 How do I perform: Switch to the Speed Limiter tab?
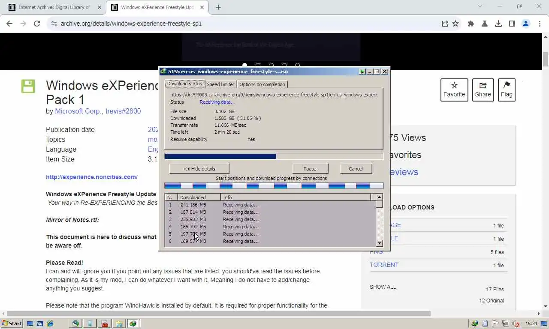click(220, 84)
